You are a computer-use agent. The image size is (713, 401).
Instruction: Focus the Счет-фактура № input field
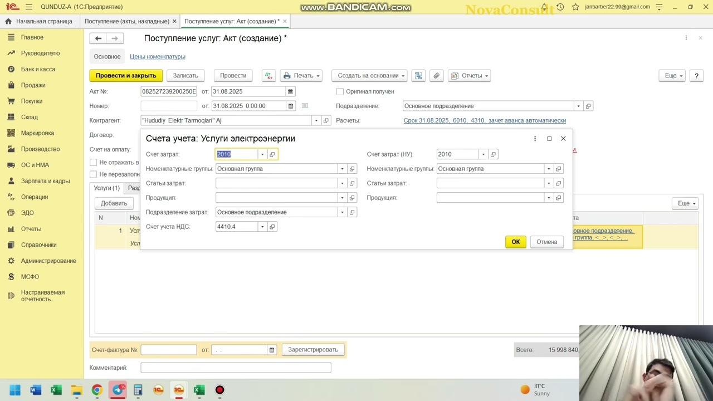(x=169, y=350)
